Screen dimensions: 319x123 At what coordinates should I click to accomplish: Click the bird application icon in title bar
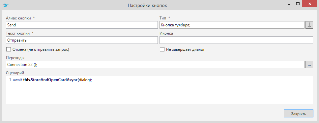coord(6,5)
